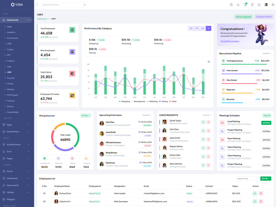Go to Projects in the sidebar
This screenshot has height=207, width=276.
click(x=11, y=61)
